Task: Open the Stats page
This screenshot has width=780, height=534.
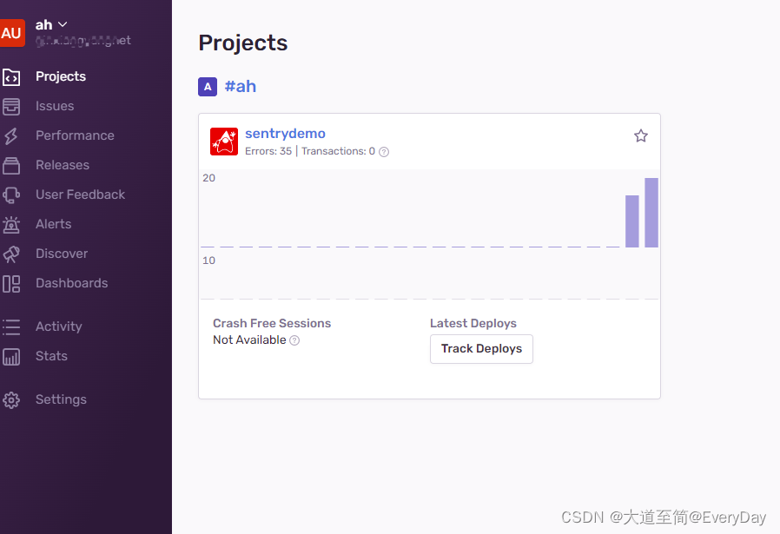Action: pyautogui.click(x=52, y=355)
